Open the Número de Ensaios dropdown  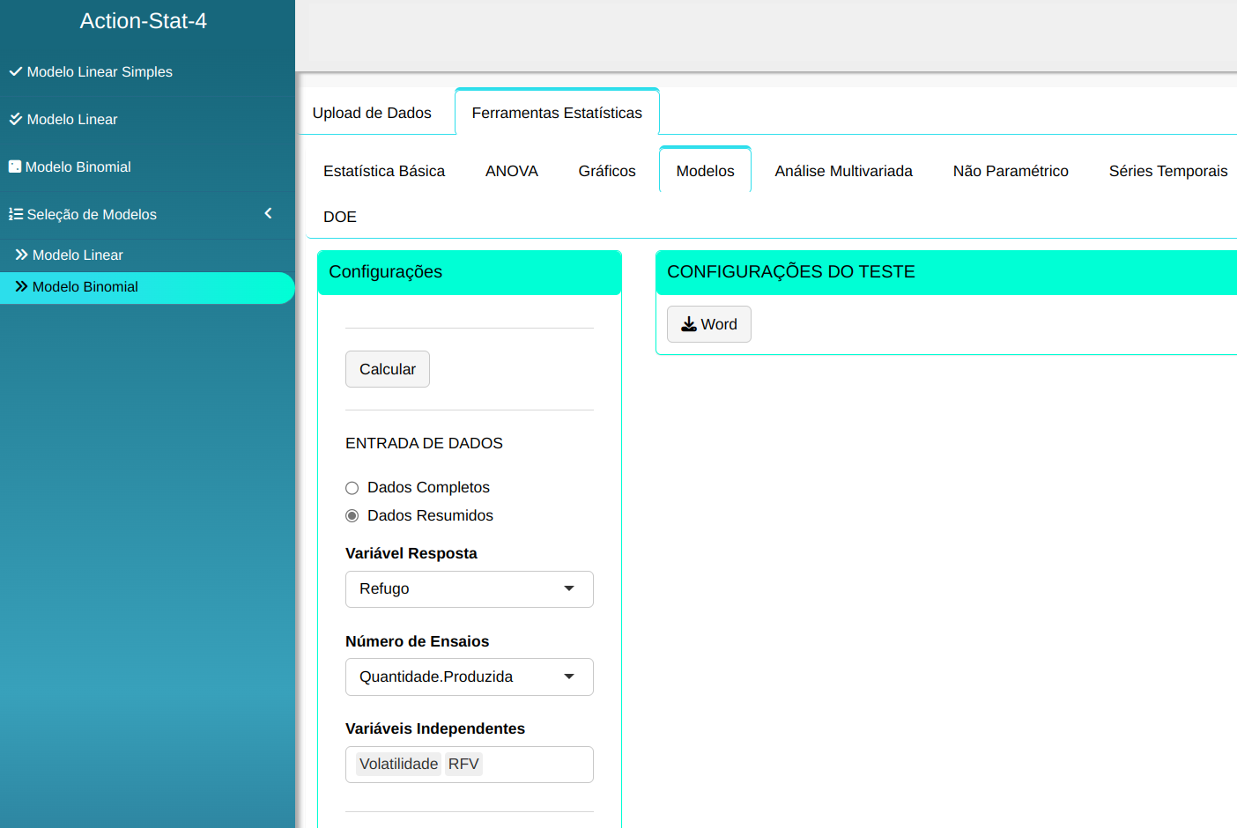click(x=469, y=677)
